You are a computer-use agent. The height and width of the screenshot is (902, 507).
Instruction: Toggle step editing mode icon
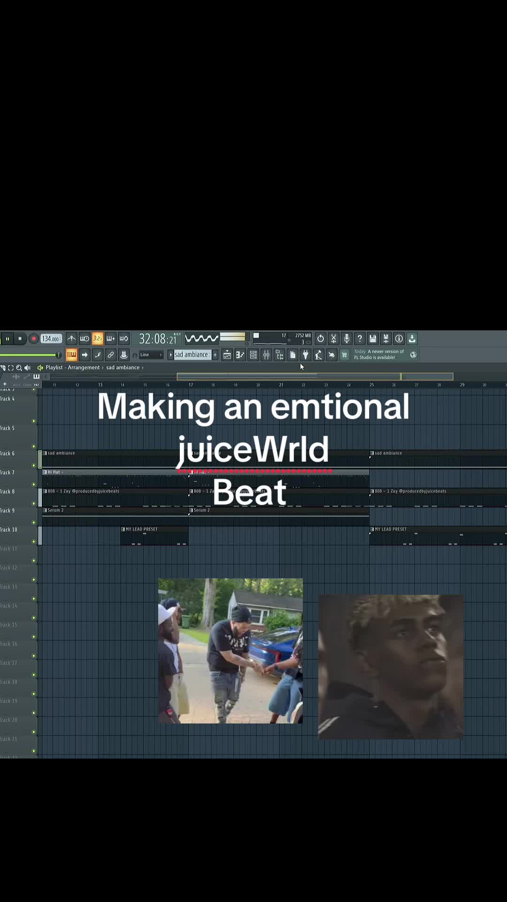98,355
